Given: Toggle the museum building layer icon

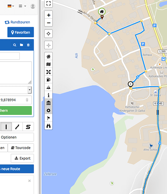Looking at the screenshot, I should (x=48, y=103).
